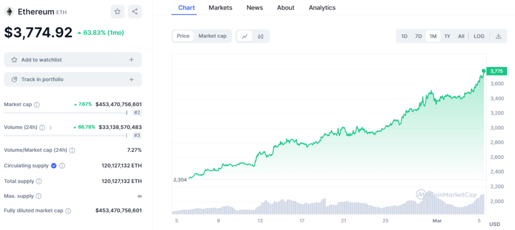
Task: Click the star favorite icon beside Ethereum
Action: pos(117,12)
